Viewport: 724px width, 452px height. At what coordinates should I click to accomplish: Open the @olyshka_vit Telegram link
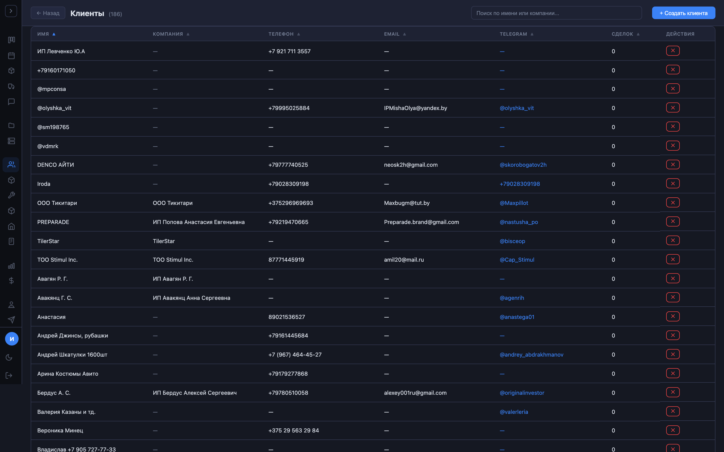coord(516,108)
